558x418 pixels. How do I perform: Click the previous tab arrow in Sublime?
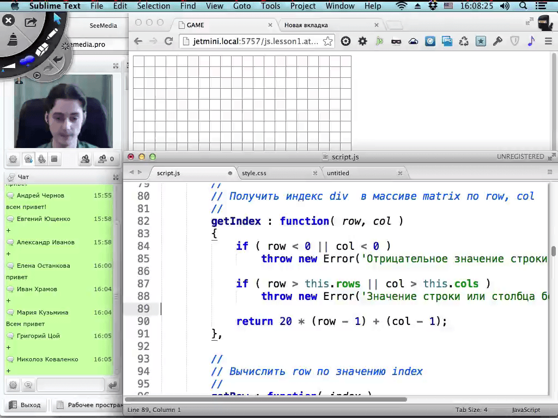[131, 172]
